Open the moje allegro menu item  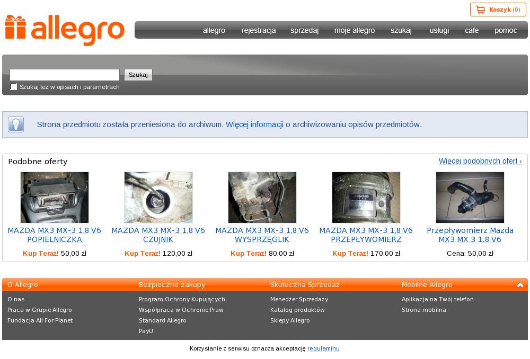tap(355, 30)
